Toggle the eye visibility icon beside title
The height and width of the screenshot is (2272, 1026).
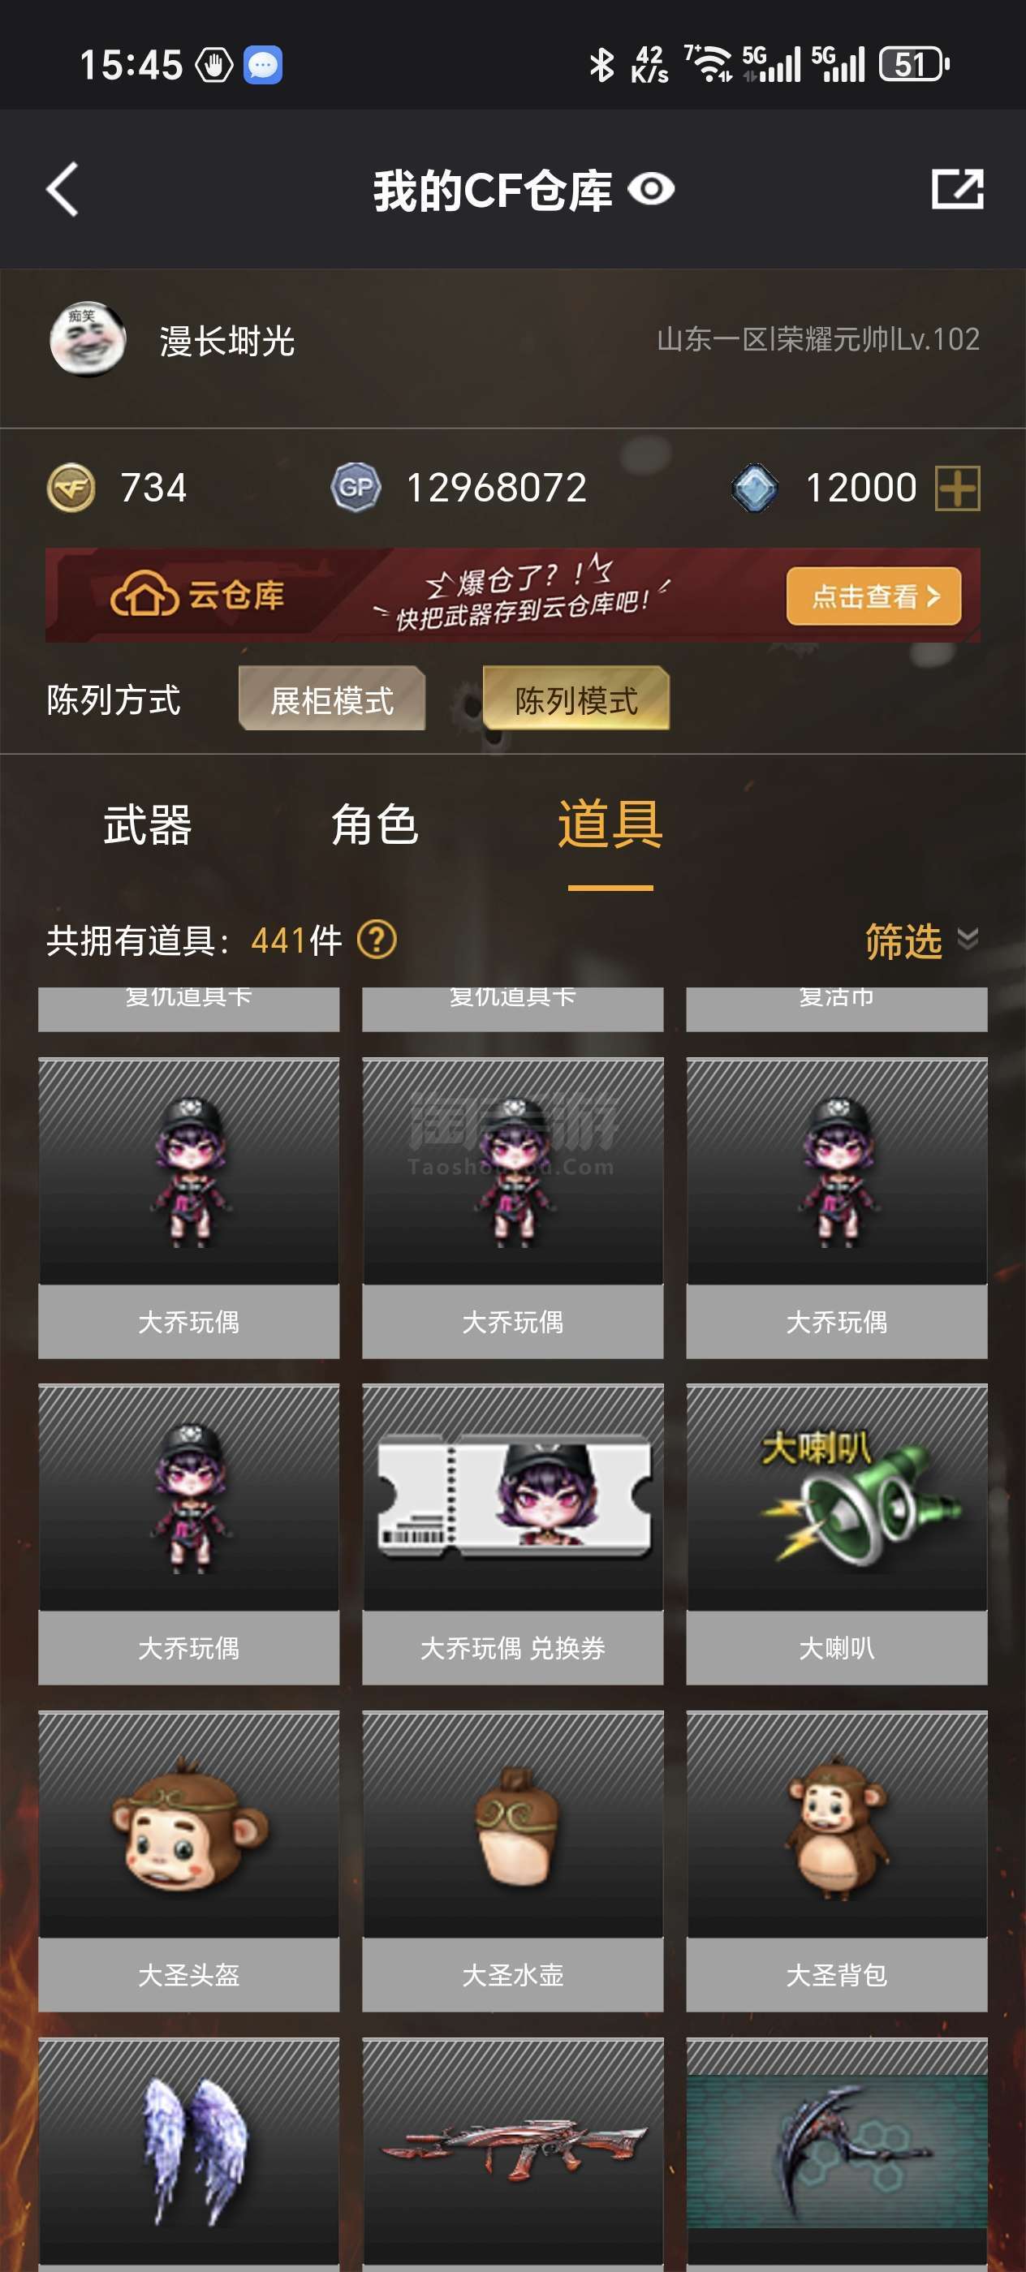(651, 189)
